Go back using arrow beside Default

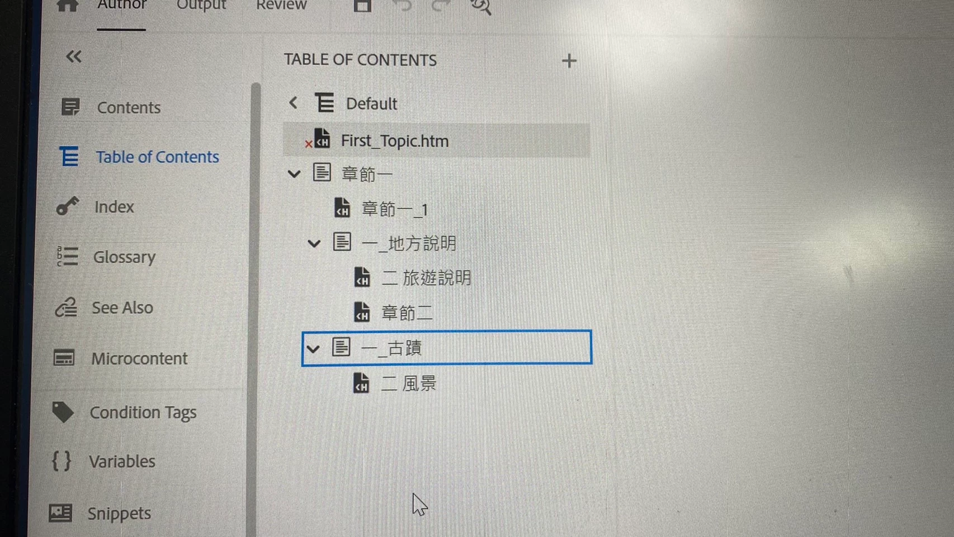293,103
